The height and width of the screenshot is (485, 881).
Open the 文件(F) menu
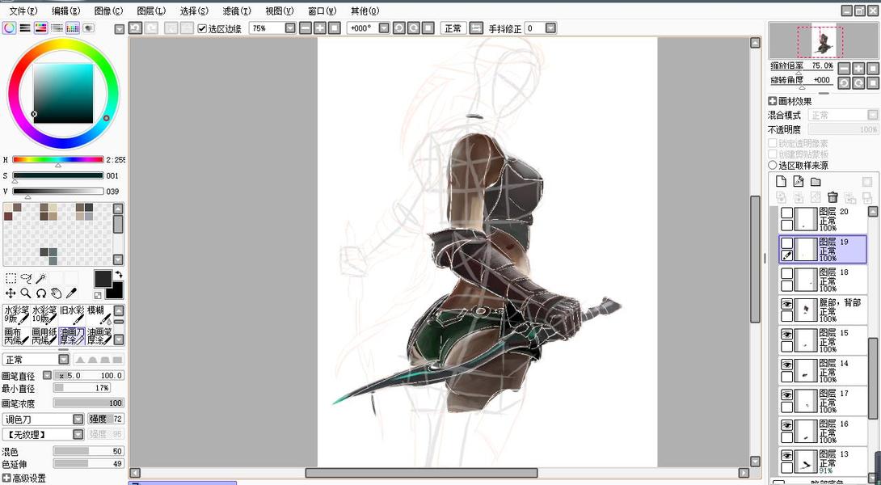click(x=23, y=11)
